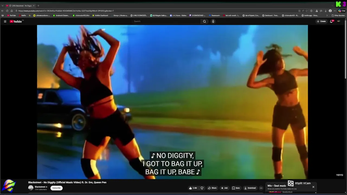
Task: Open the browser favorites hub icon
Action: click(x=321, y=11)
